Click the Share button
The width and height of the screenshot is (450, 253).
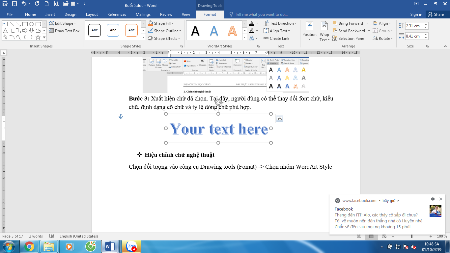[436, 14]
